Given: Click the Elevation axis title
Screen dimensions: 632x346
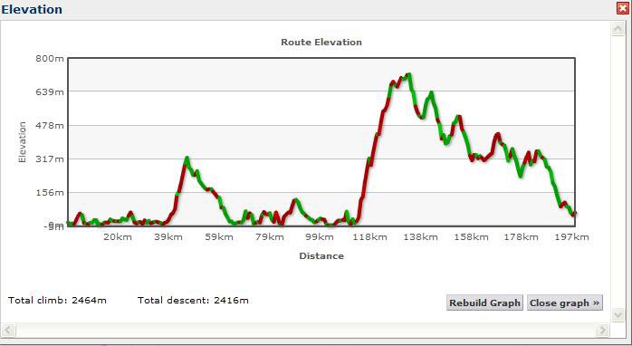Looking at the screenshot, I should point(22,142).
